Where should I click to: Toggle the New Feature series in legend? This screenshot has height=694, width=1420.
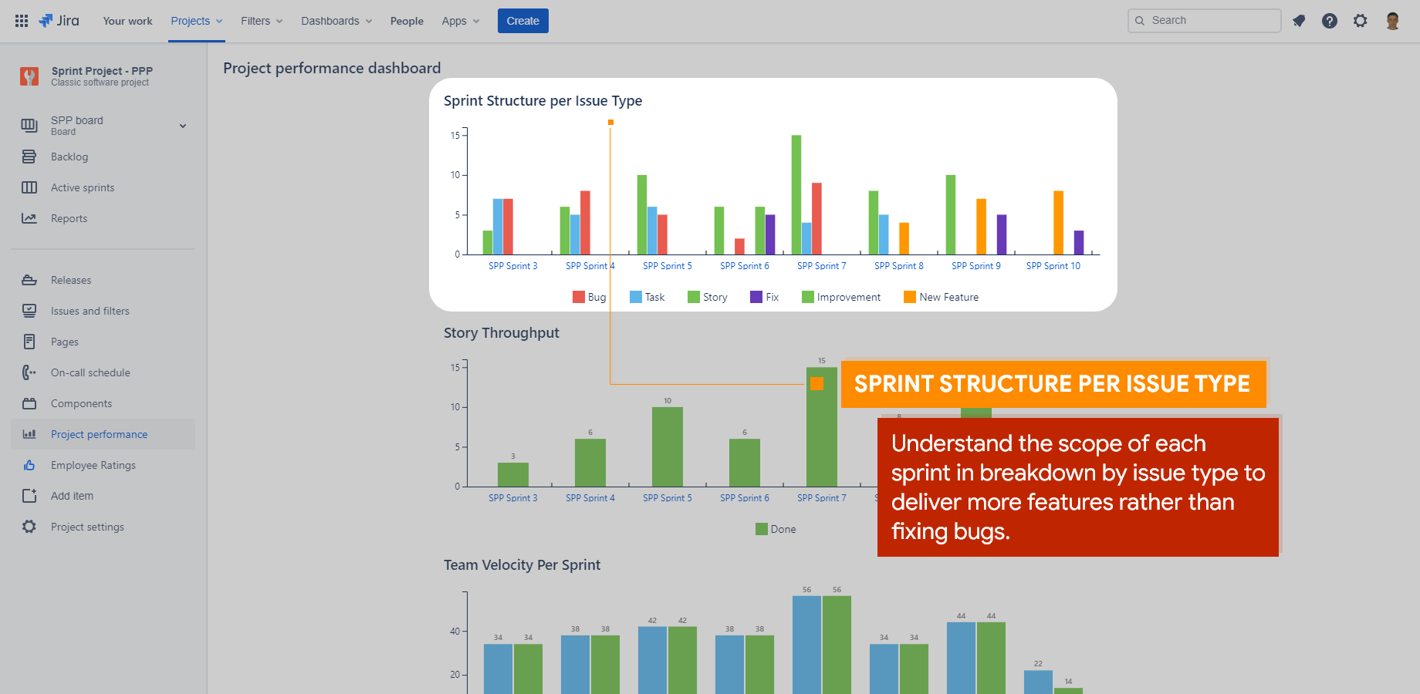(942, 297)
